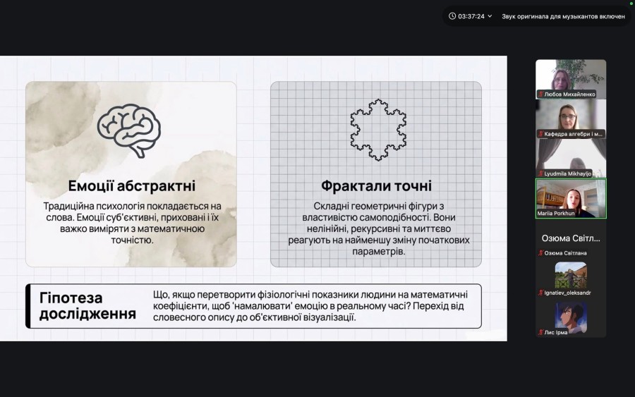This screenshot has height=397, width=635.
Task: Click the 'Лис Ірма' name label
Action: tap(556, 332)
